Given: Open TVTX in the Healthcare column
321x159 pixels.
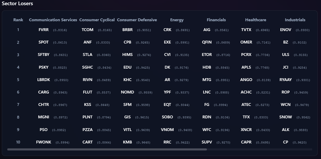Looking at the screenshot, I should [x=246, y=30].
